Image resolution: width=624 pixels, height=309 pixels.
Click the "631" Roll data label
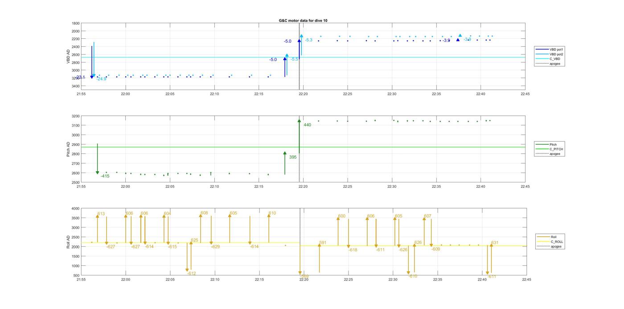click(x=495, y=243)
